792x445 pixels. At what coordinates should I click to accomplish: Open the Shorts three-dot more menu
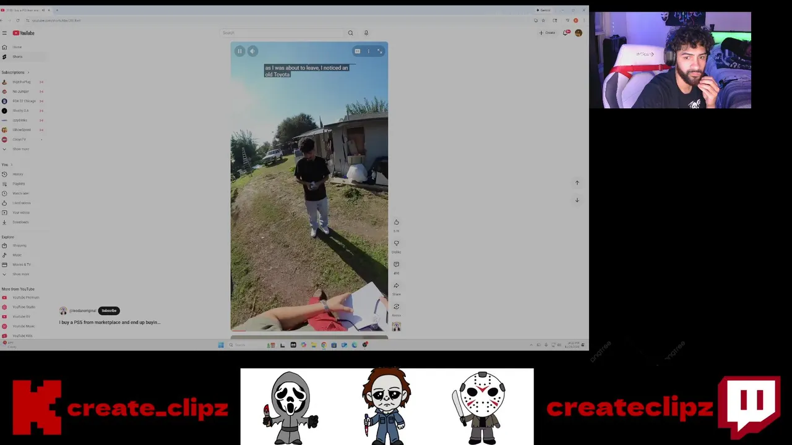368,51
